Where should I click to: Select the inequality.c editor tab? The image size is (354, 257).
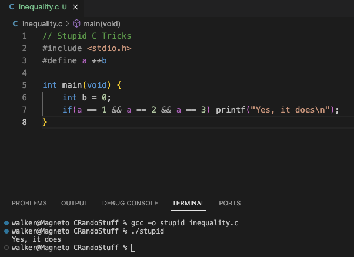pos(42,8)
